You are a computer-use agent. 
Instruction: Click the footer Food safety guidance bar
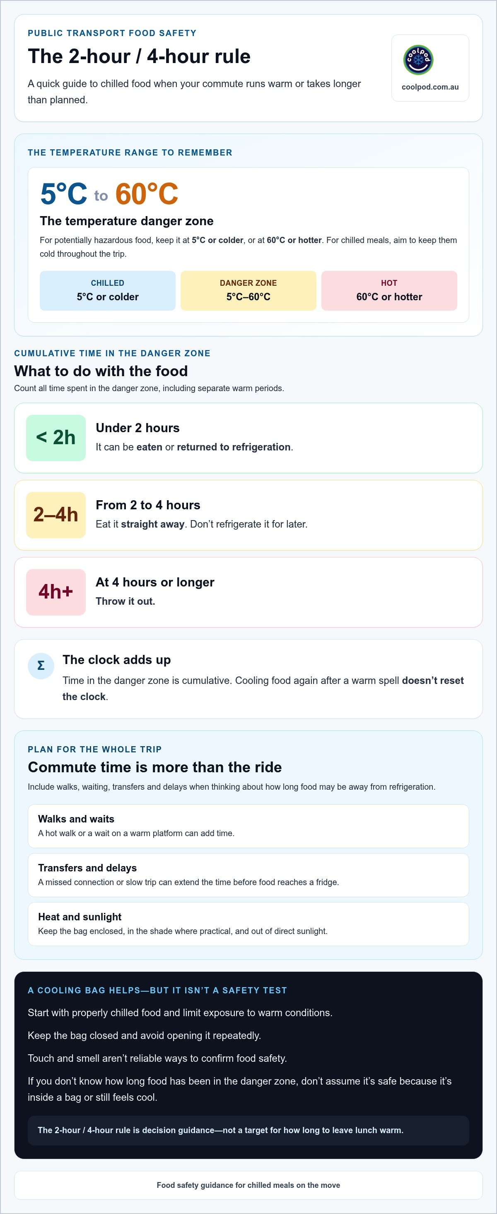coord(248,1185)
